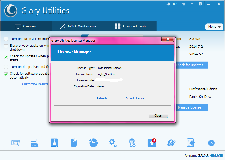Click the Eagle_ShaDow name in main window
Image resolution: width=225 pixels, height=160 pixels.
point(200,97)
